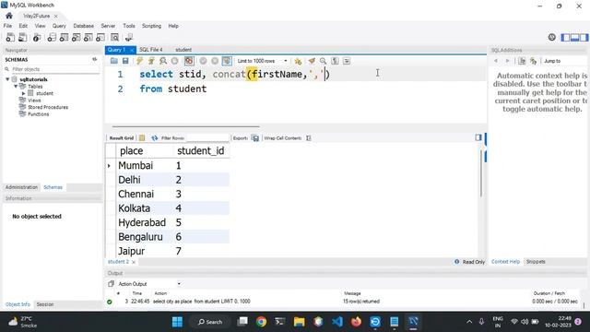Toggle word wrapping icon in the editor toolbar

pos(347,61)
